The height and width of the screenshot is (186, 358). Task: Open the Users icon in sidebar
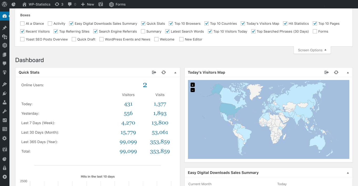4,102
